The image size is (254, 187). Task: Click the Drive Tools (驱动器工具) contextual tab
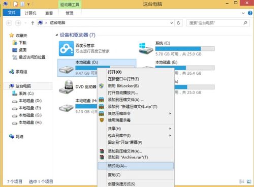[70, 5]
